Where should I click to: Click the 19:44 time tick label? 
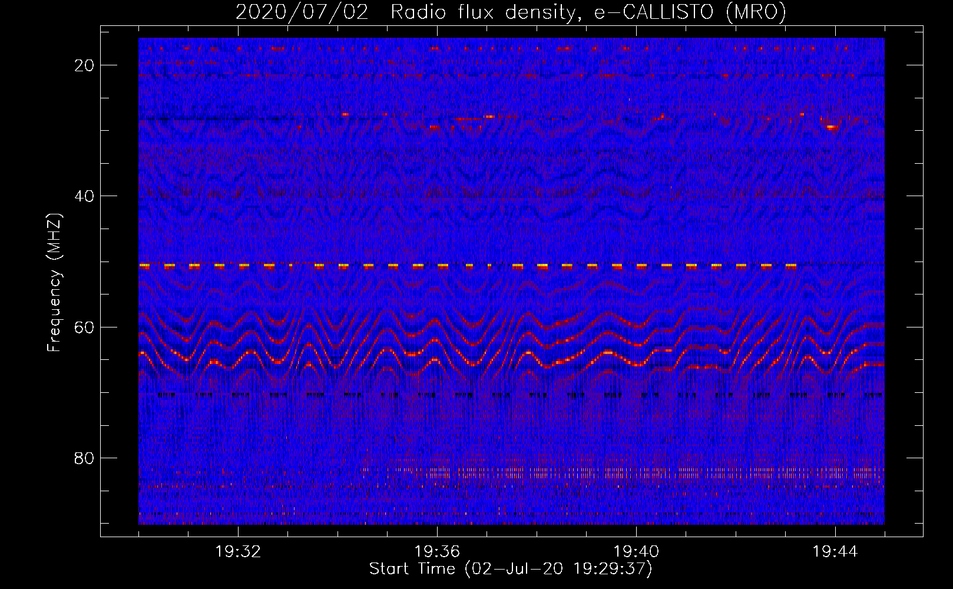[x=835, y=552]
